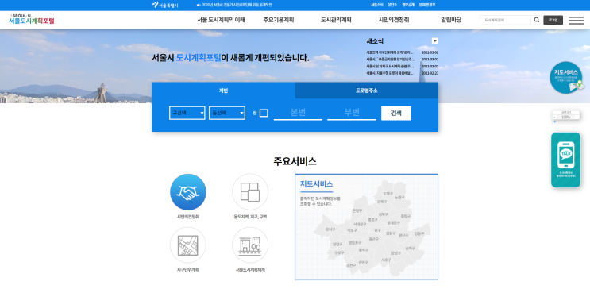Select 서초구 on the Seoul map
The height and width of the screenshot is (289, 590).
[x=386, y=260]
